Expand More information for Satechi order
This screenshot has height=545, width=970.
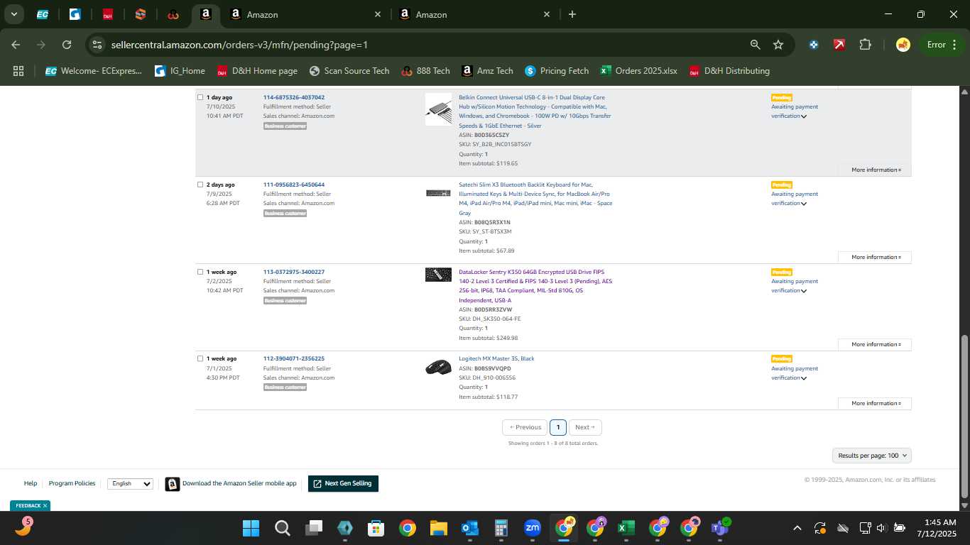pos(875,257)
